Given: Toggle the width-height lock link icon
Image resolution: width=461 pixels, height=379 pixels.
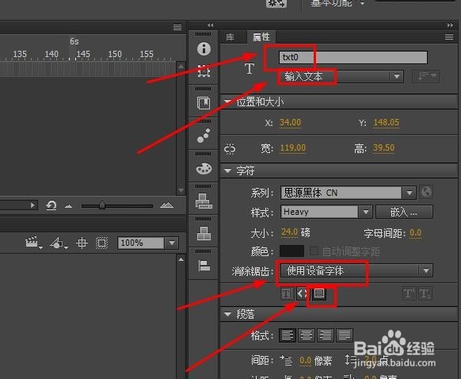Looking at the screenshot, I should [230, 149].
